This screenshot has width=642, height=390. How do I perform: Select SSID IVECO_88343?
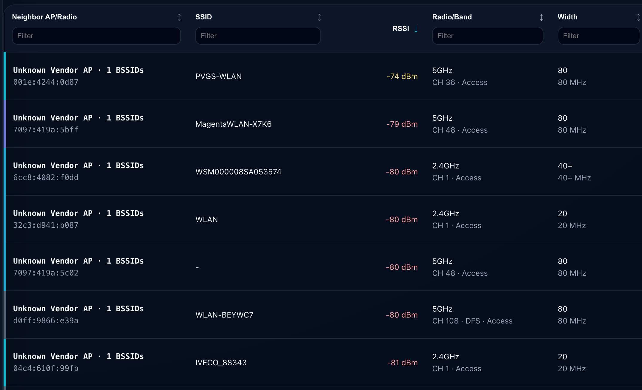point(221,363)
